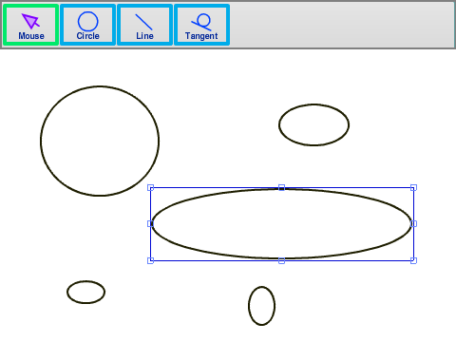456x342 pixels.
Task: Select the large circle outline
Action: [x=41, y=141]
